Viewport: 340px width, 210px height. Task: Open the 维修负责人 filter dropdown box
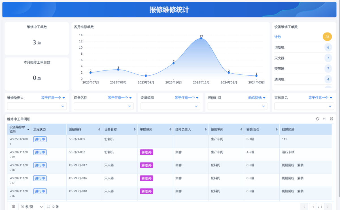37,106
